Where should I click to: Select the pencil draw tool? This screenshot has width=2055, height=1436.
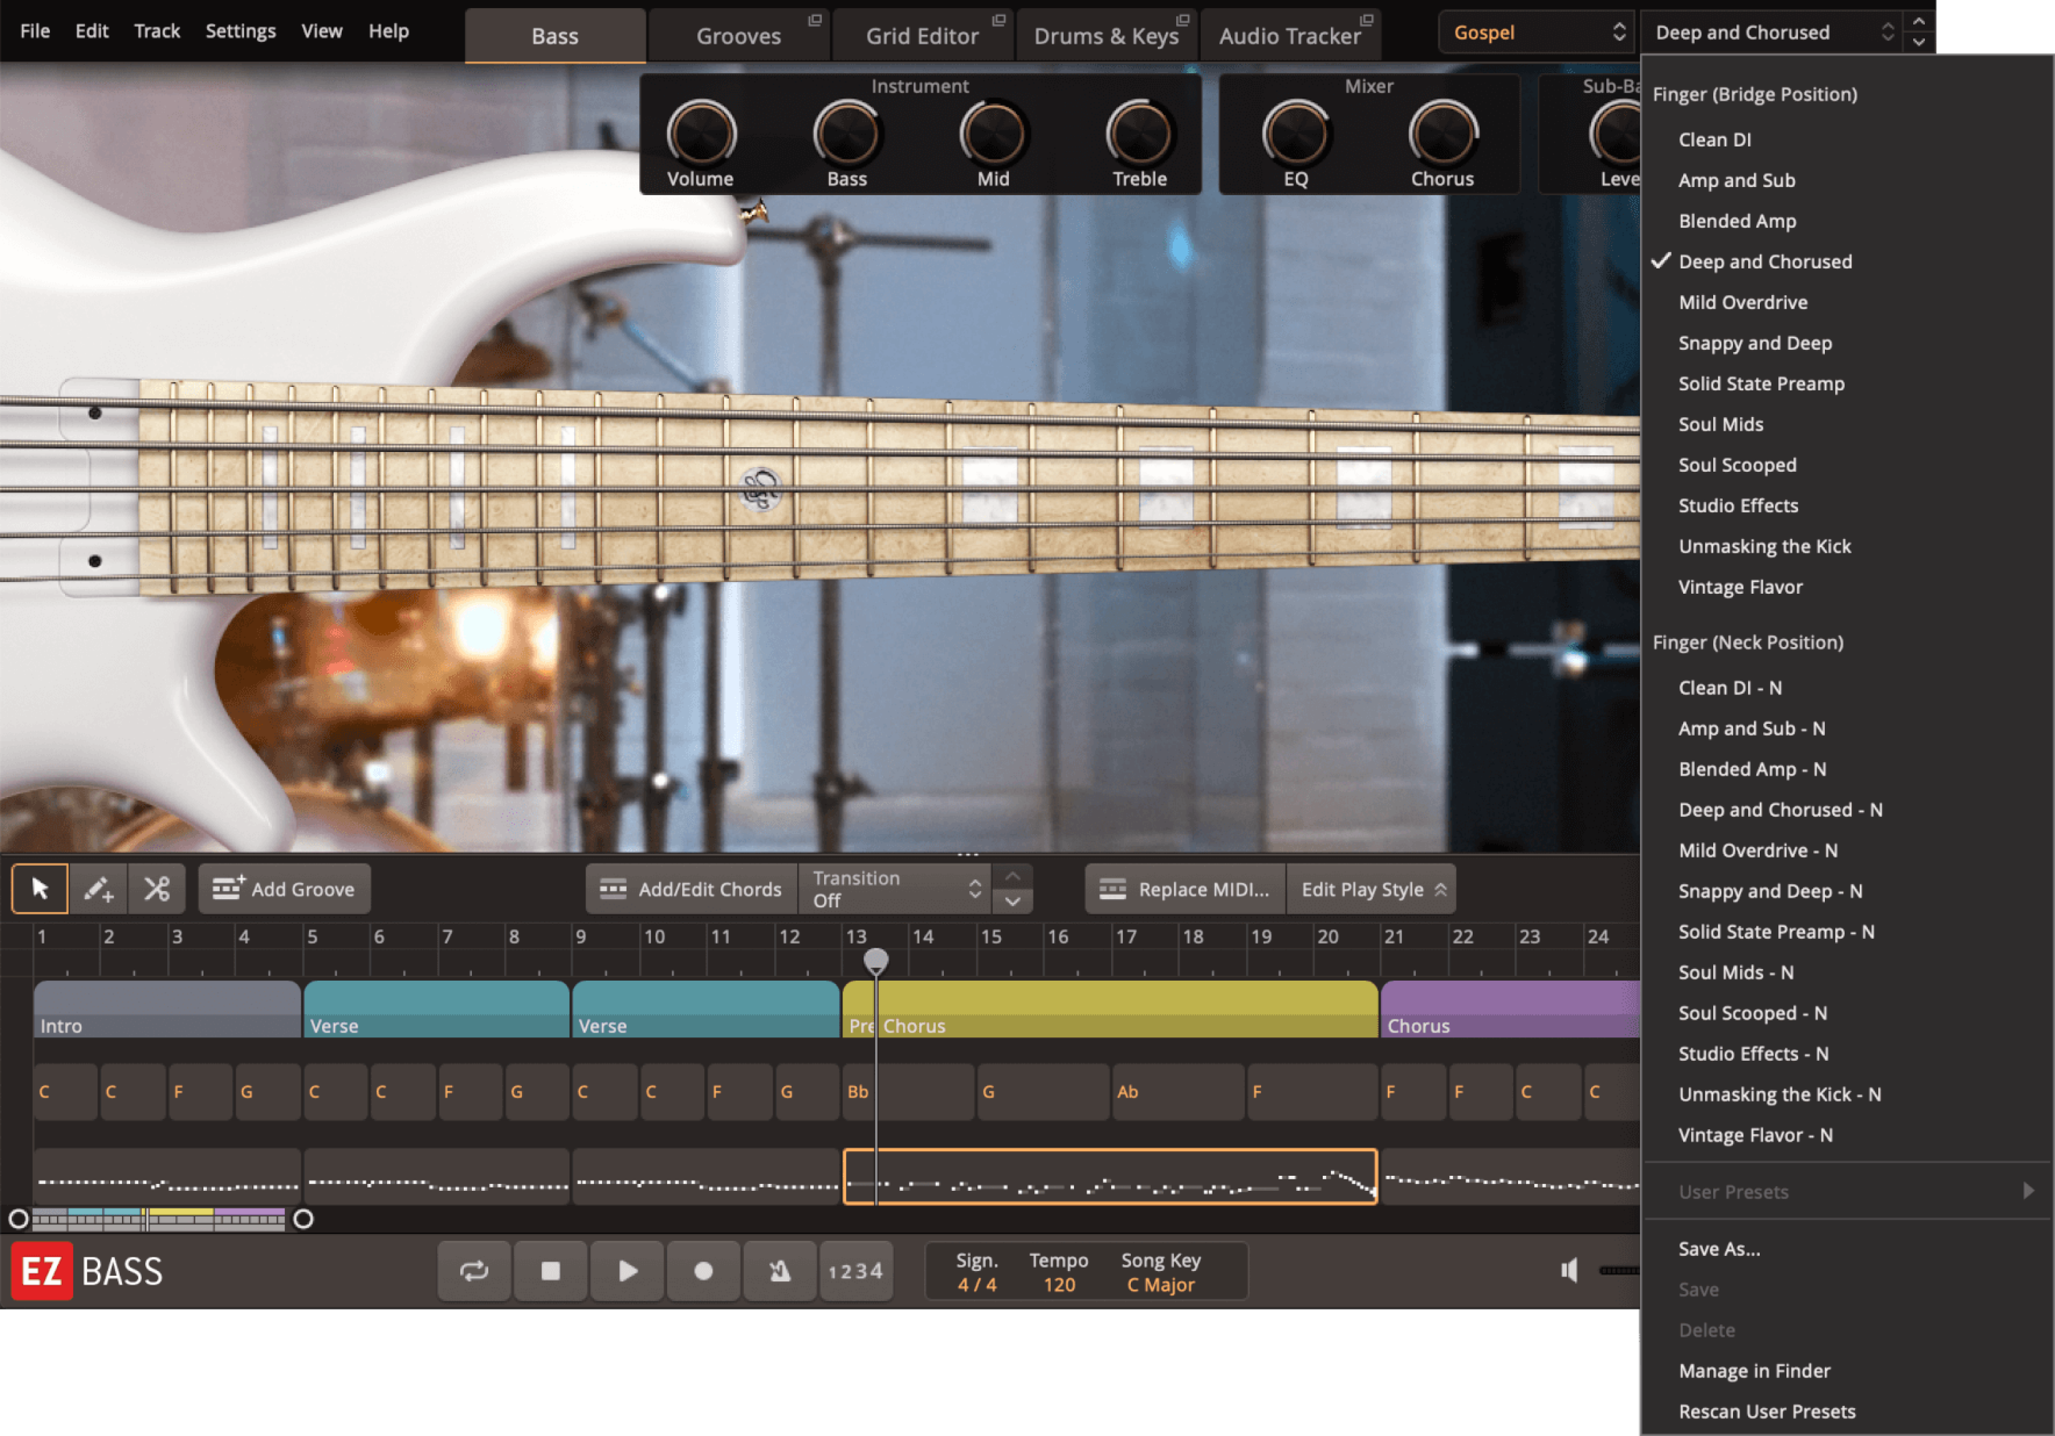99,888
